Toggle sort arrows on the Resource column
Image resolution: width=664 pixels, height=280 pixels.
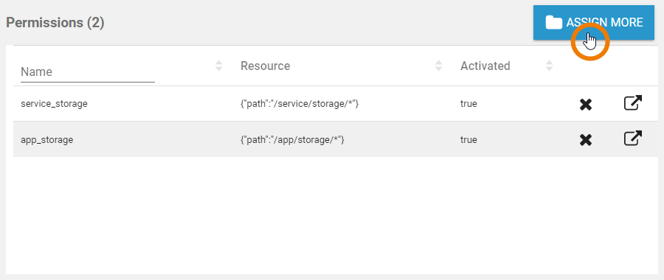439,66
